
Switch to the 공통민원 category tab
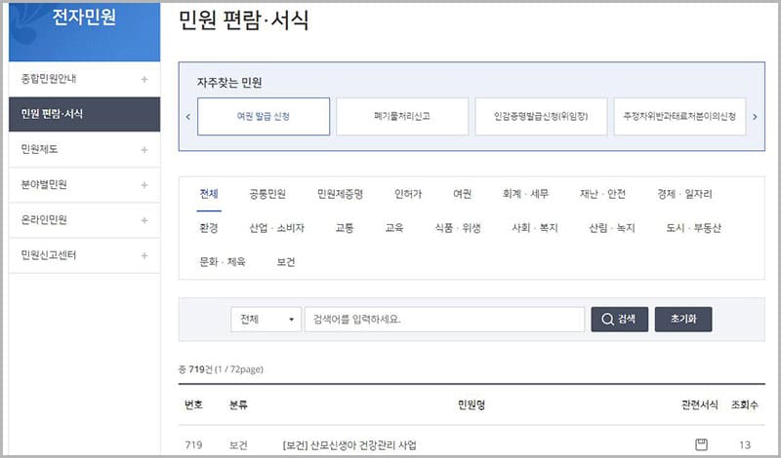tap(267, 194)
